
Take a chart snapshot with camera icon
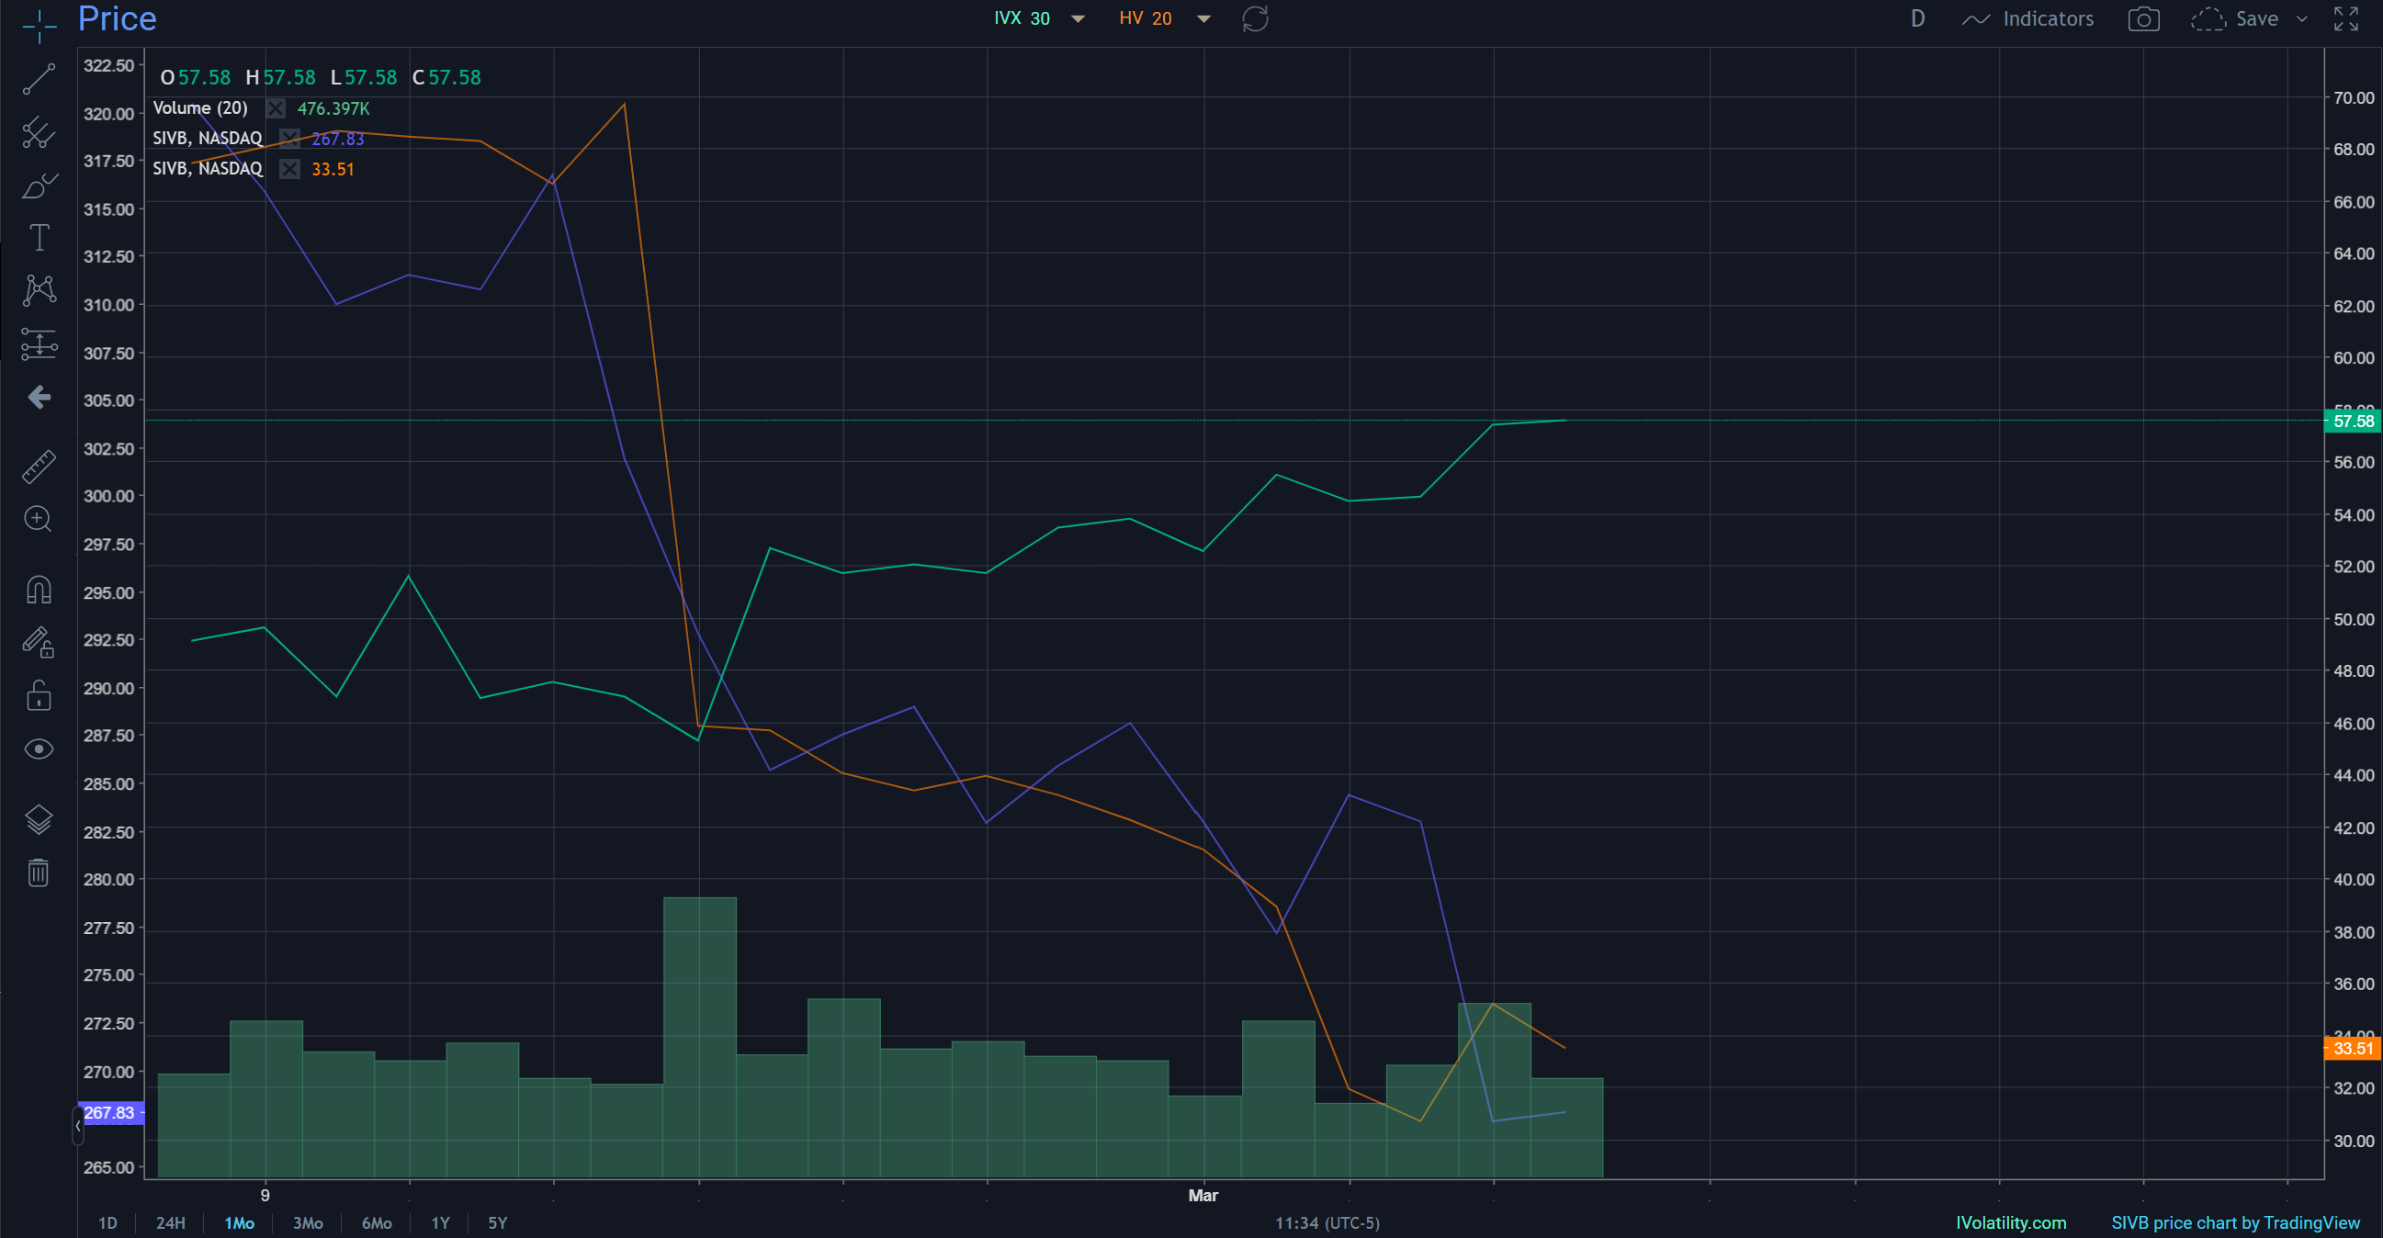tap(2143, 18)
